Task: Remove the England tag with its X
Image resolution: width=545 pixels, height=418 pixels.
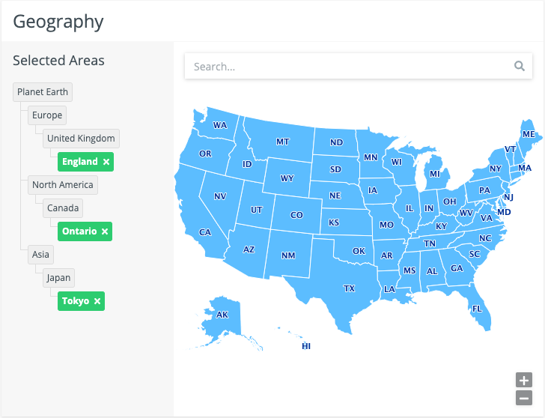Action: [x=106, y=162]
